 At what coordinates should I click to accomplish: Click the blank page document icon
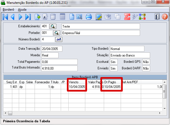pyautogui.click(x=72, y=17)
